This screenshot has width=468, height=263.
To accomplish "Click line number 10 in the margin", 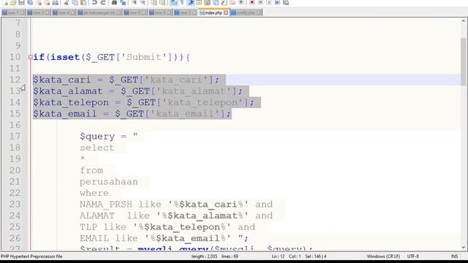I will click(15, 57).
